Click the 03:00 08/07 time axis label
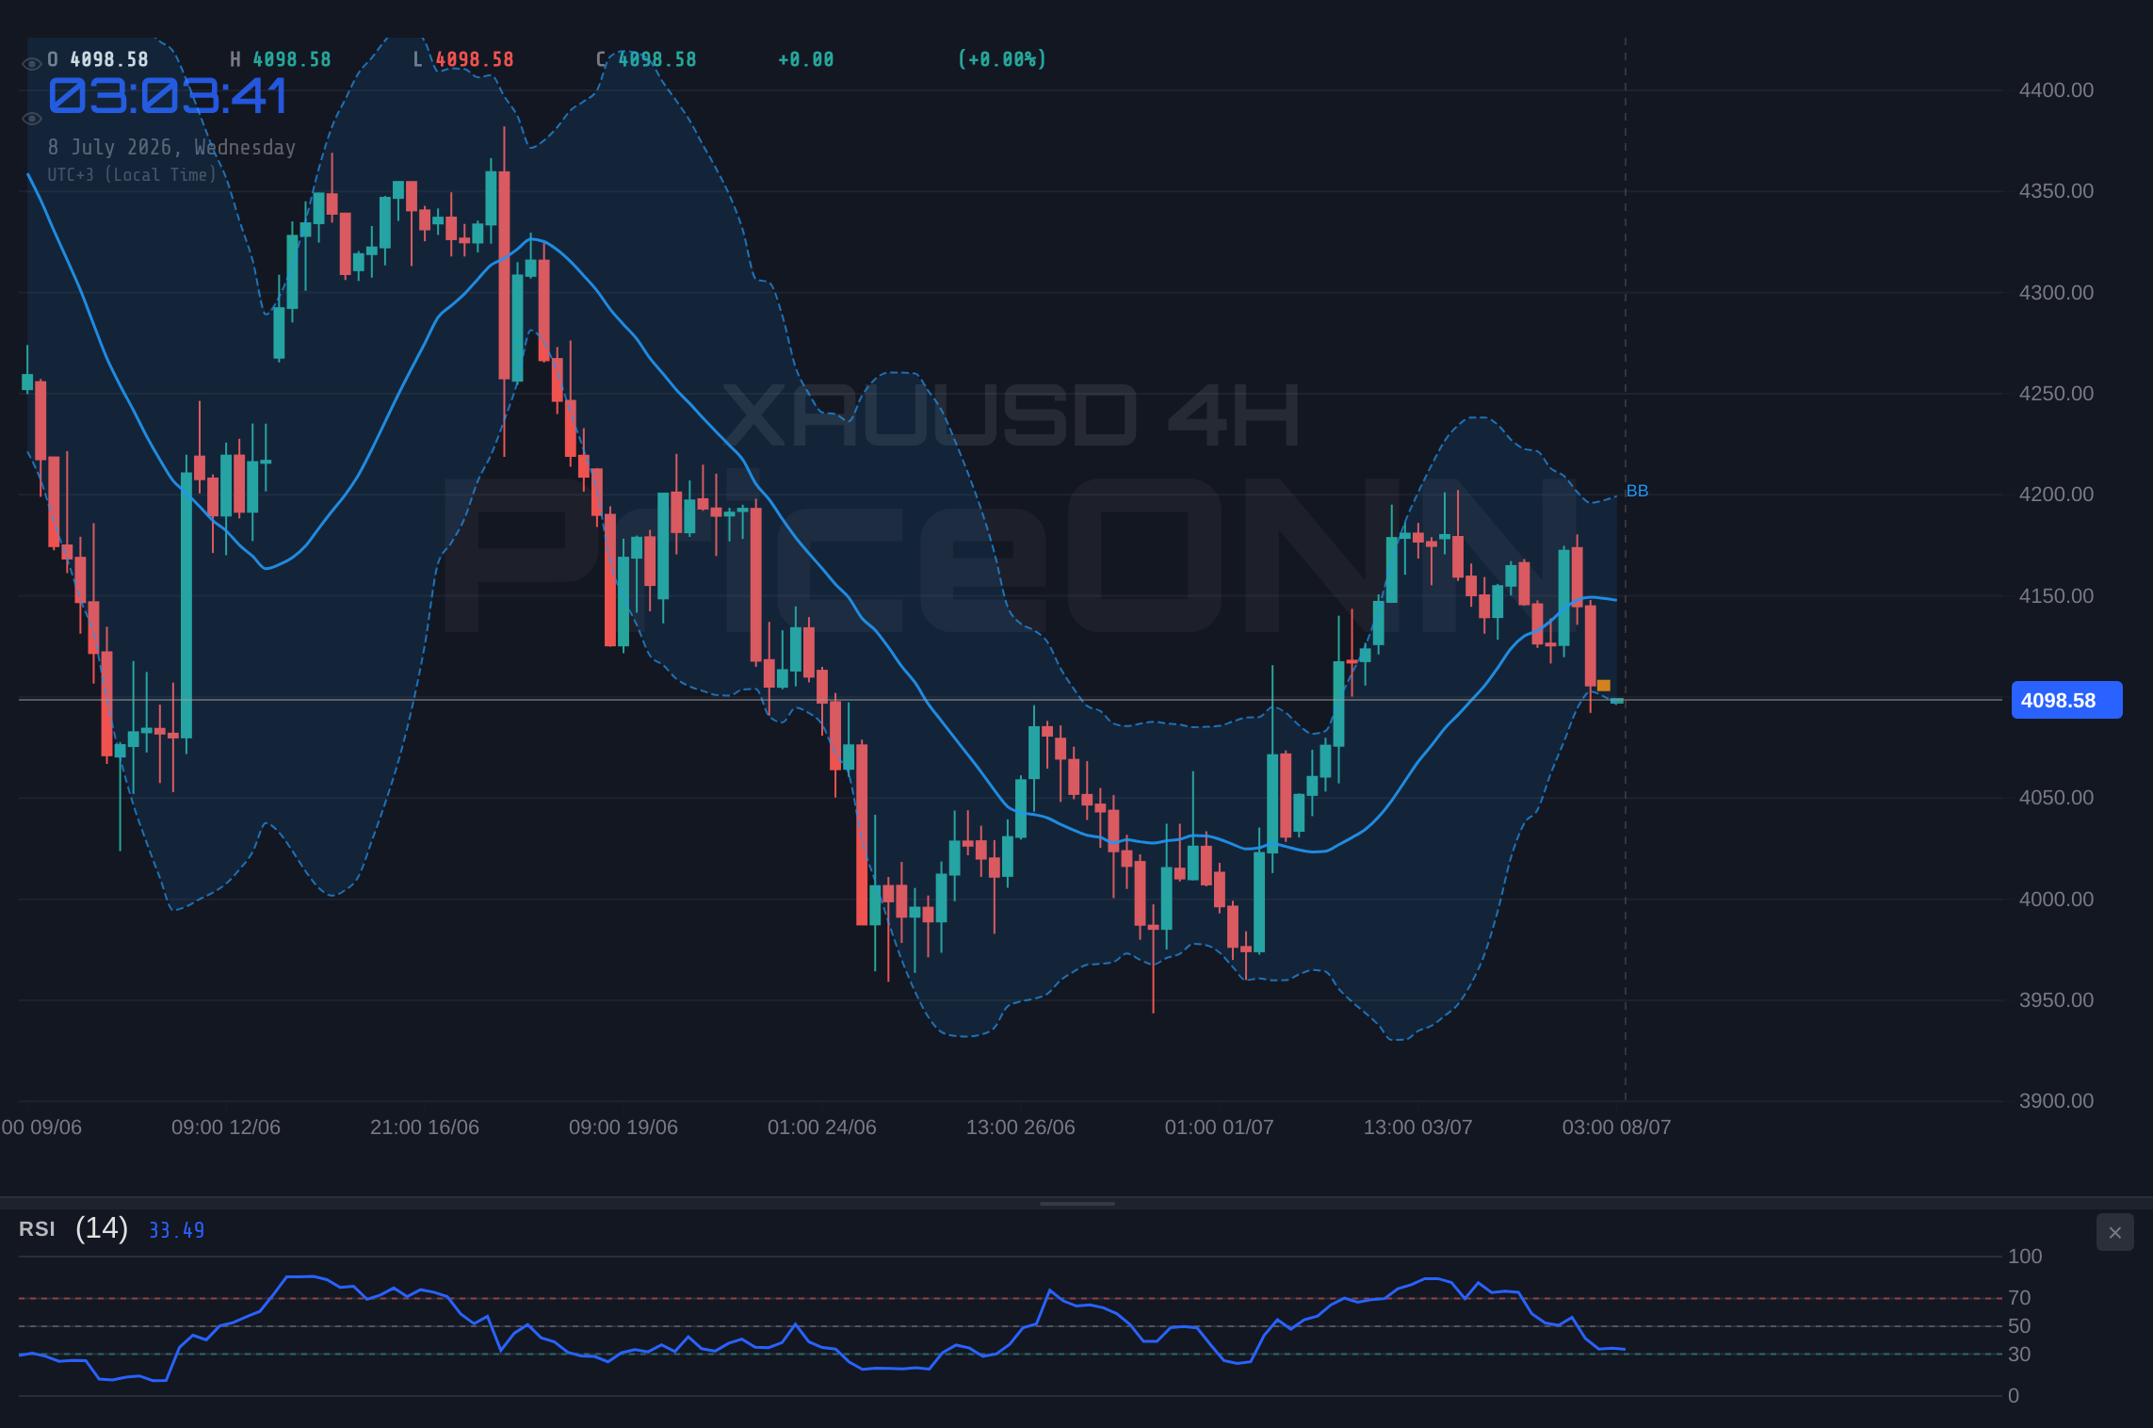The image size is (2153, 1428). [1617, 1128]
